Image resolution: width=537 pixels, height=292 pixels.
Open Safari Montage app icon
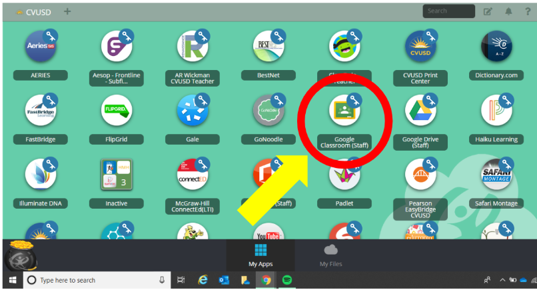[496, 174]
